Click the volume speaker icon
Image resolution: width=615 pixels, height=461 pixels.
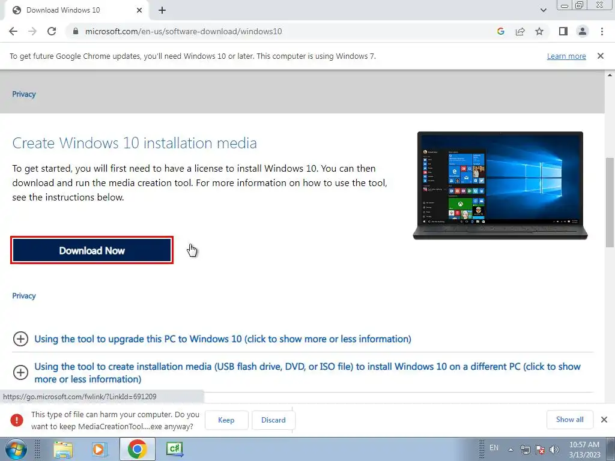tap(554, 449)
